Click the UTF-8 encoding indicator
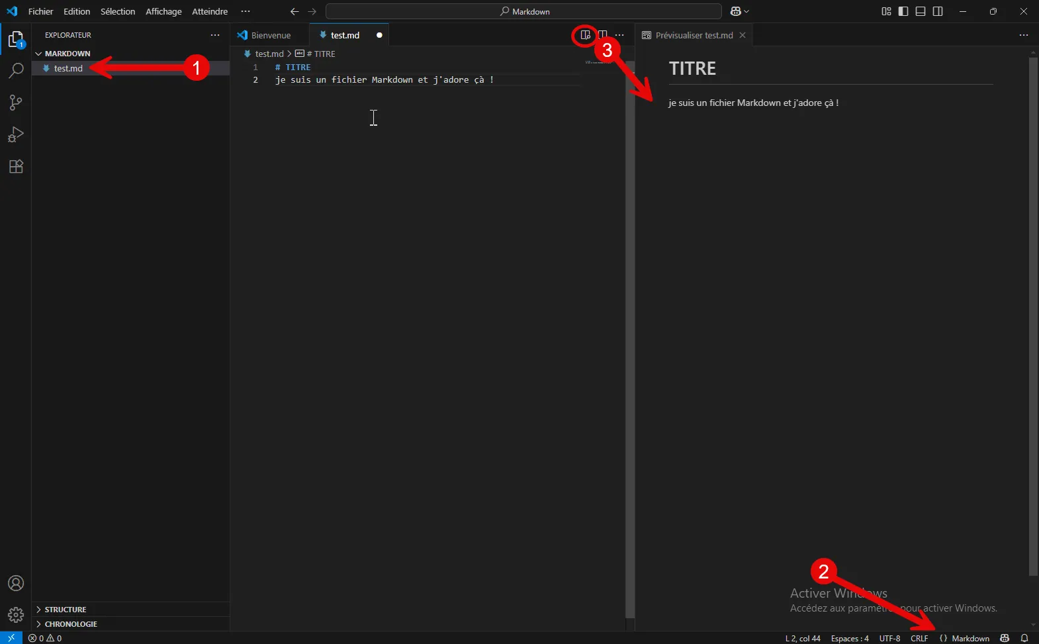Viewport: 1039px width, 644px height. tap(889, 638)
